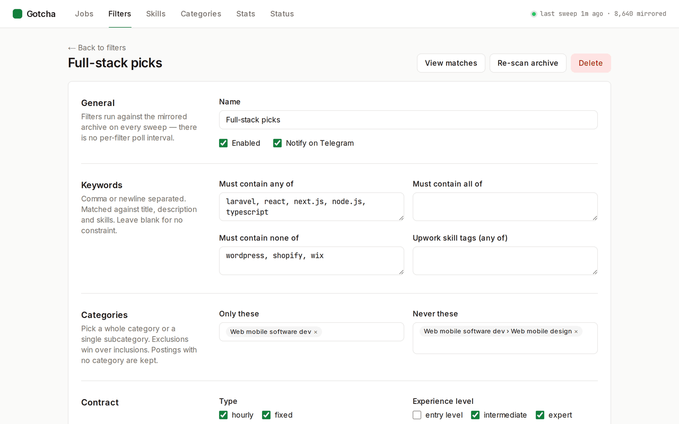Remove the Web mobile design exclusion chip
The image size is (679, 424).
tap(576, 332)
